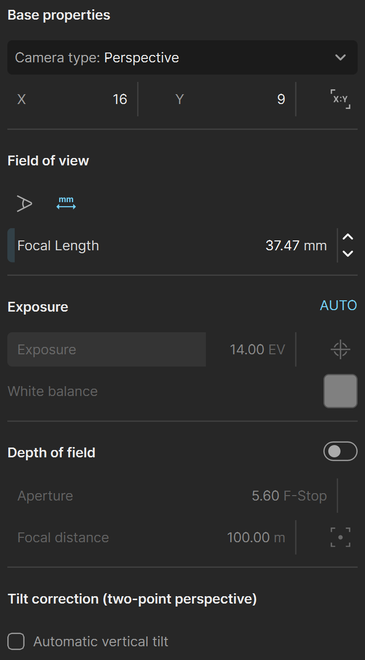The image size is (365, 660).
Task: Increase focal length with the up arrow
Action: (348, 237)
